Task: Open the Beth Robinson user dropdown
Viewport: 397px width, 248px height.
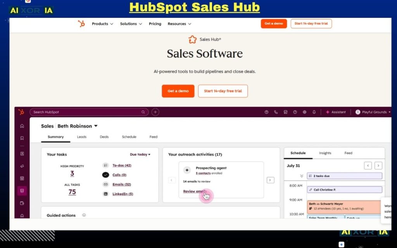Action: coord(78,126)
